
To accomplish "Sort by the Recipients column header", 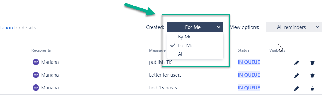I will click(41, 50).
